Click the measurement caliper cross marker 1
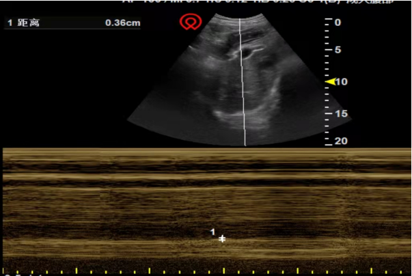 (x=222, y=238)
